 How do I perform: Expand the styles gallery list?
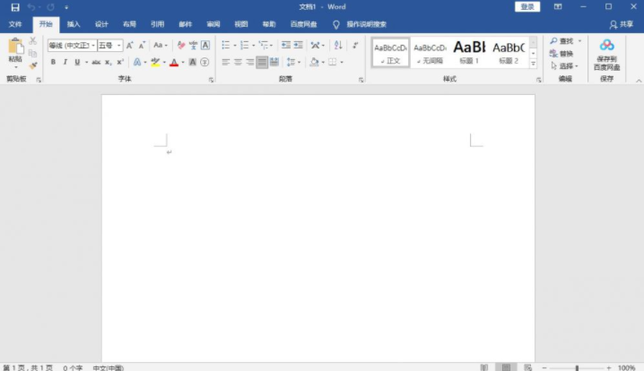click(533, 65)
